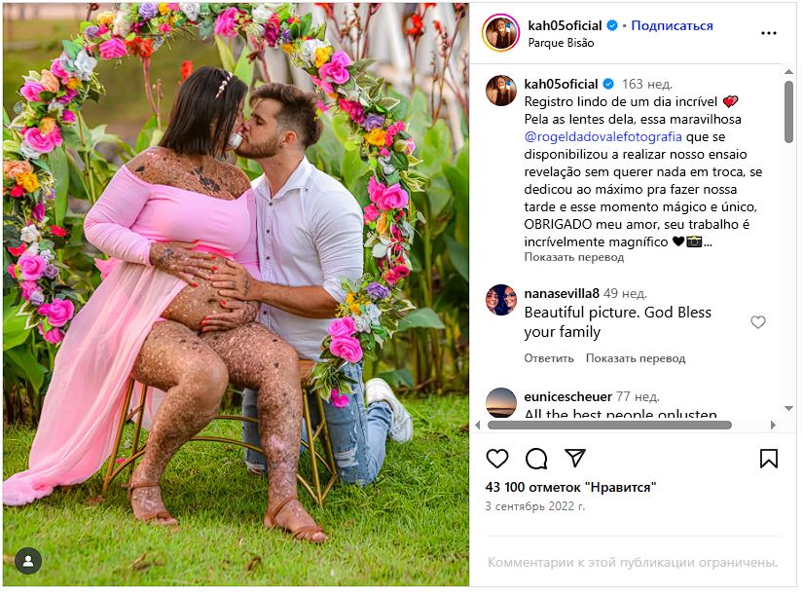
Task: Open eunicescheuer's profile avatar
Action: point(501,402)
